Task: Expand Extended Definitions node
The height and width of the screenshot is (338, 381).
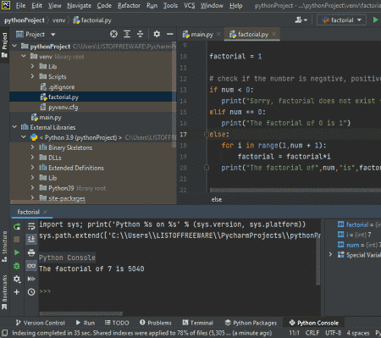Action: [x=33, y=168]
